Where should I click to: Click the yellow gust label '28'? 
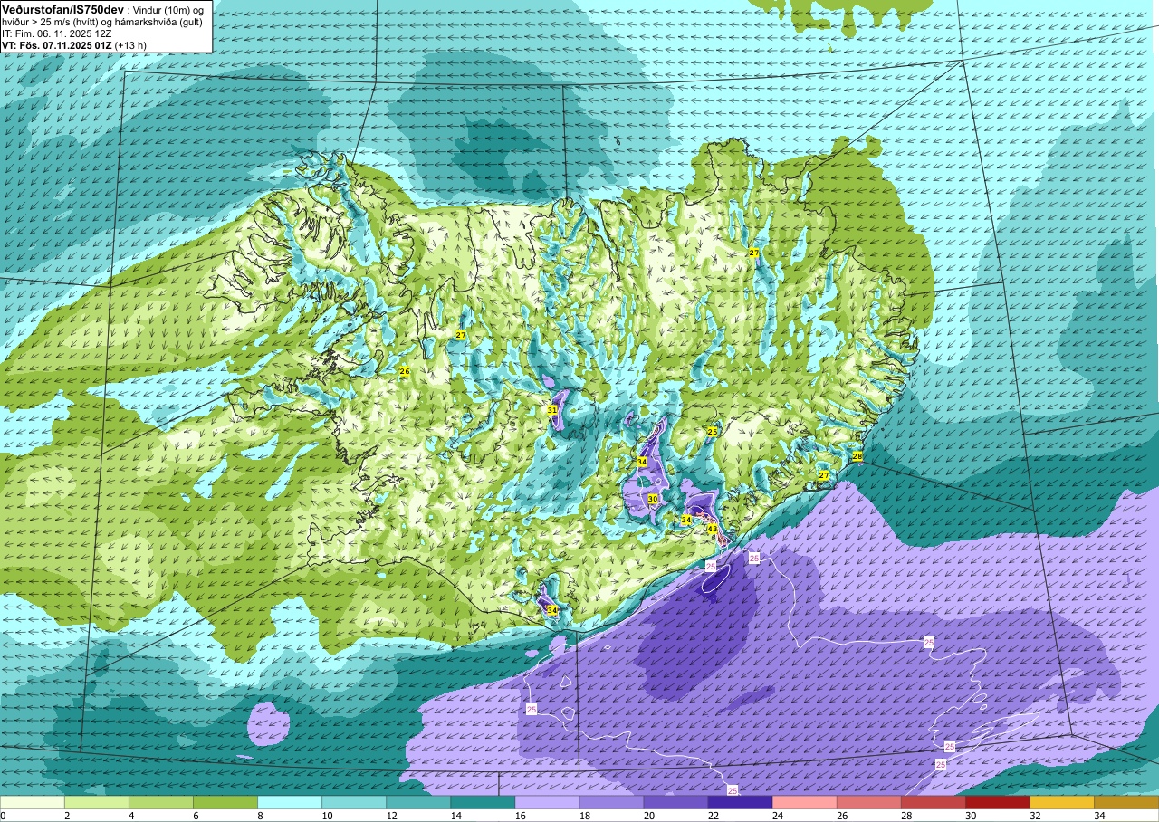click(x=857, y=456)
